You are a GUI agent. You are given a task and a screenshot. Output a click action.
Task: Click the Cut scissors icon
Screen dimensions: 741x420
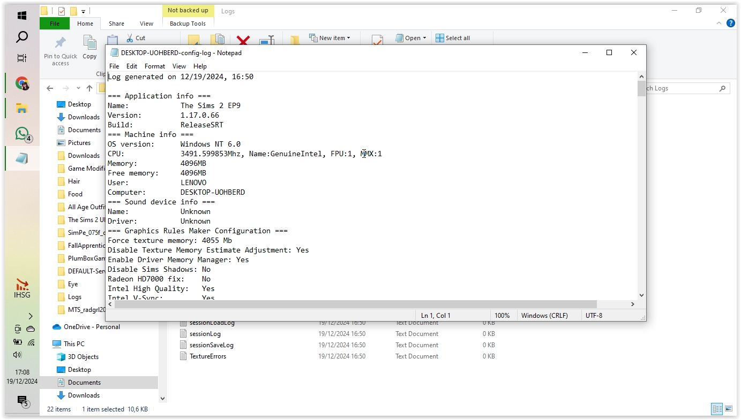coord(130,38)
